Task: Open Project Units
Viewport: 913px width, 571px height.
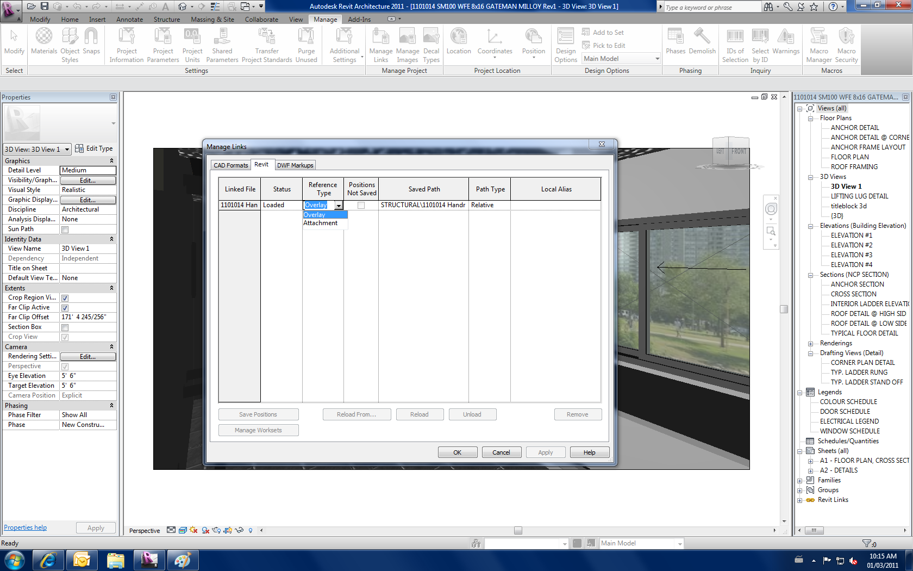Action: pyautogui.click(x=192, y=45)
